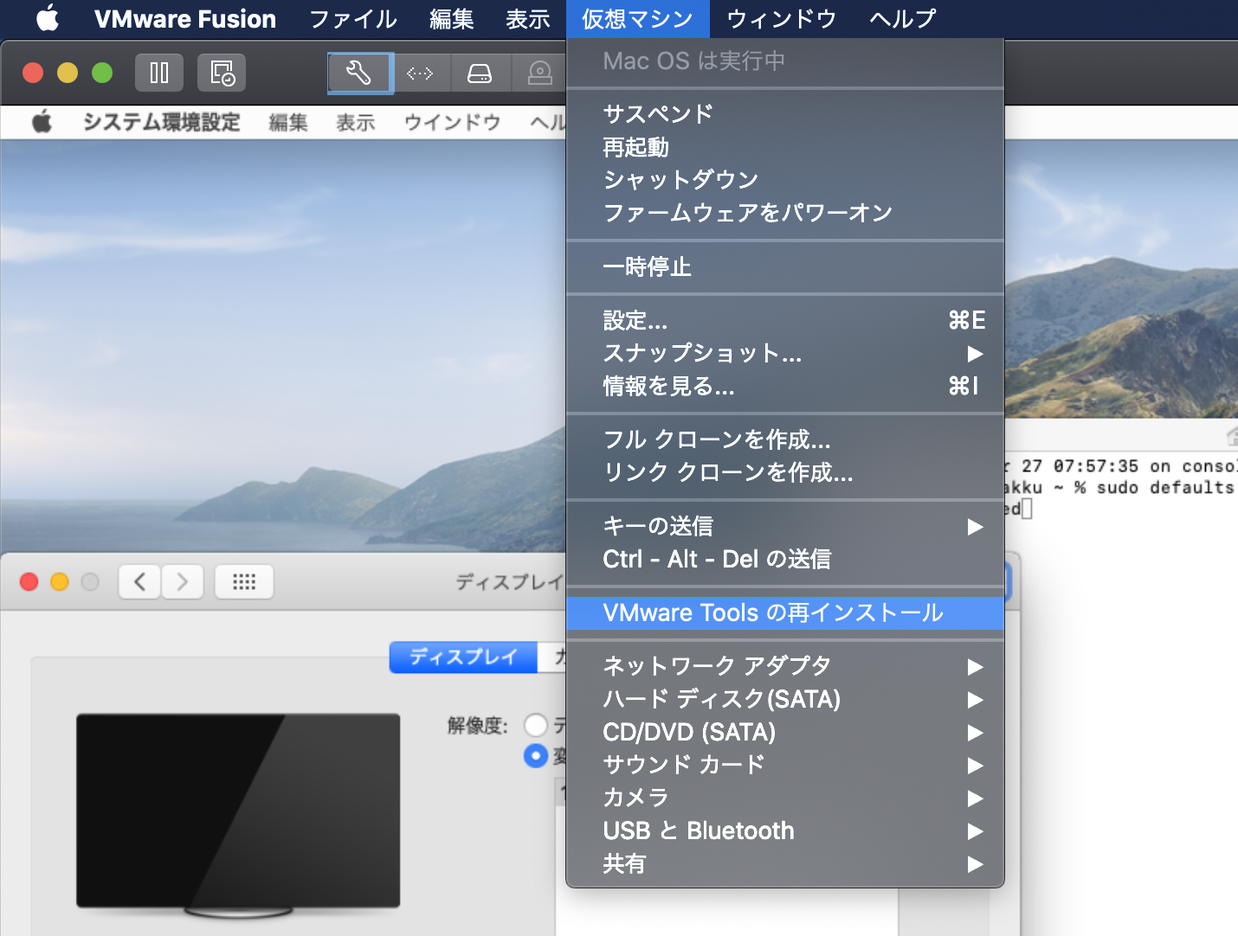The width and height of the screenshot is (1238, 936).
Task: Expand the キーの送信 submenu
Action: coord(785,526)
